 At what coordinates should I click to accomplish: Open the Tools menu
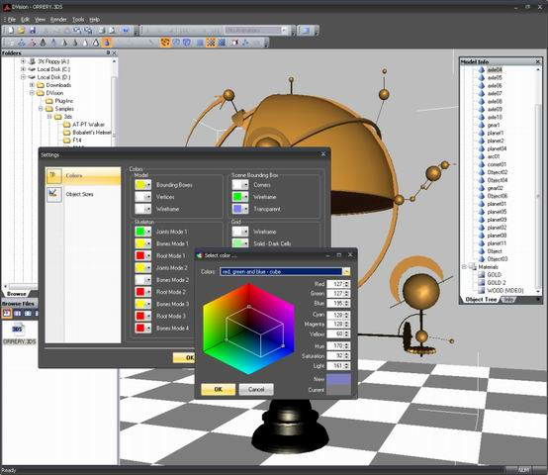[x=78, y=20]
